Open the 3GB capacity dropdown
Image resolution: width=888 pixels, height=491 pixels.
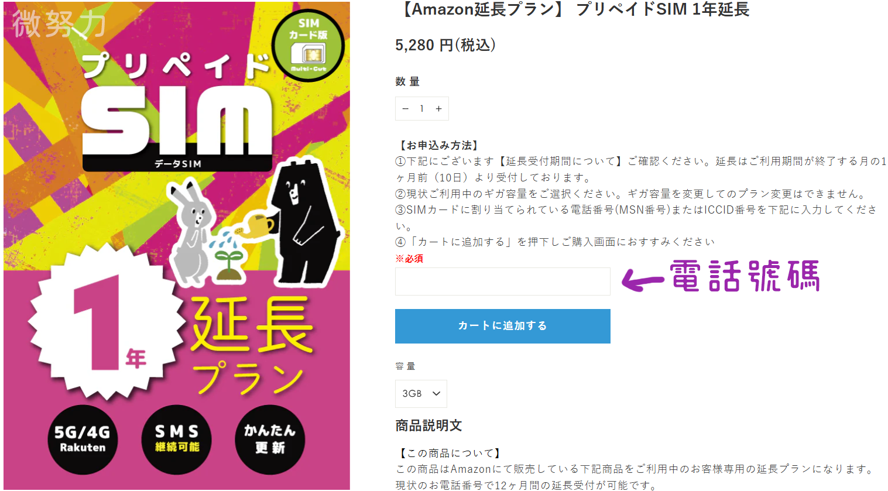[421, 394]
